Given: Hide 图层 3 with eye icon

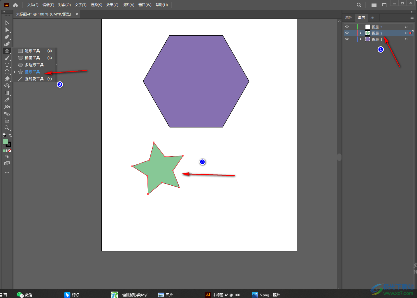Looking at the screenshot, I should (347, 27).
